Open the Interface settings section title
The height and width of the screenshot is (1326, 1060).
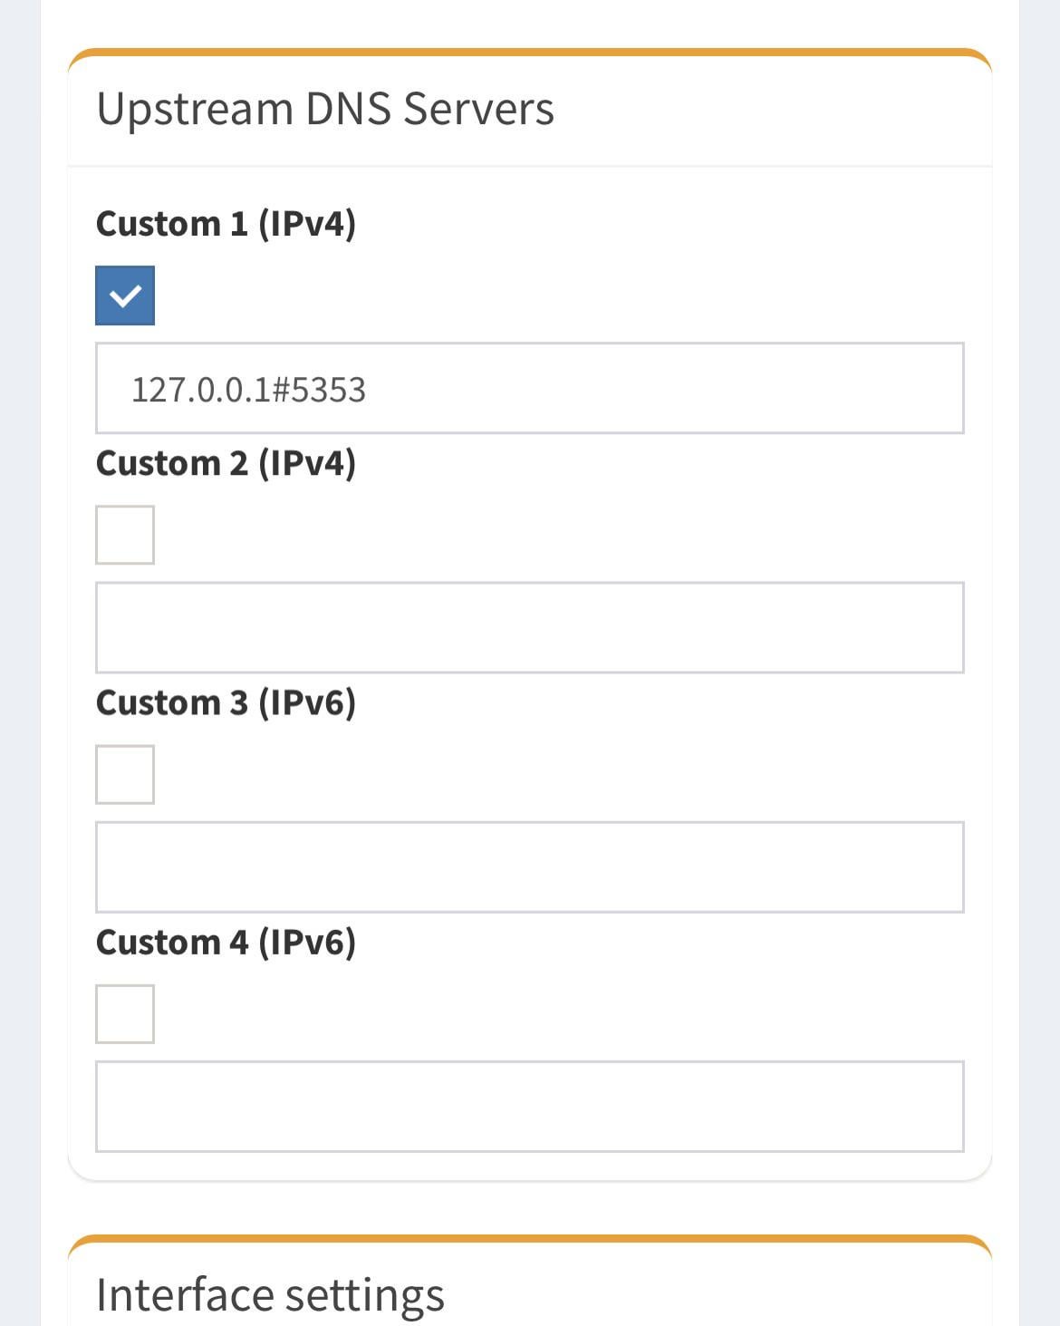pos(270,1294)
